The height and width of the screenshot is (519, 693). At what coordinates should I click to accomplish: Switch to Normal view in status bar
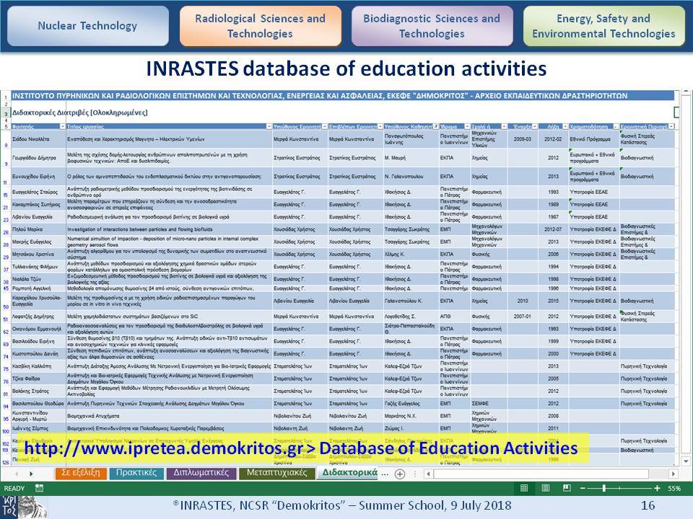pos(524,488)
